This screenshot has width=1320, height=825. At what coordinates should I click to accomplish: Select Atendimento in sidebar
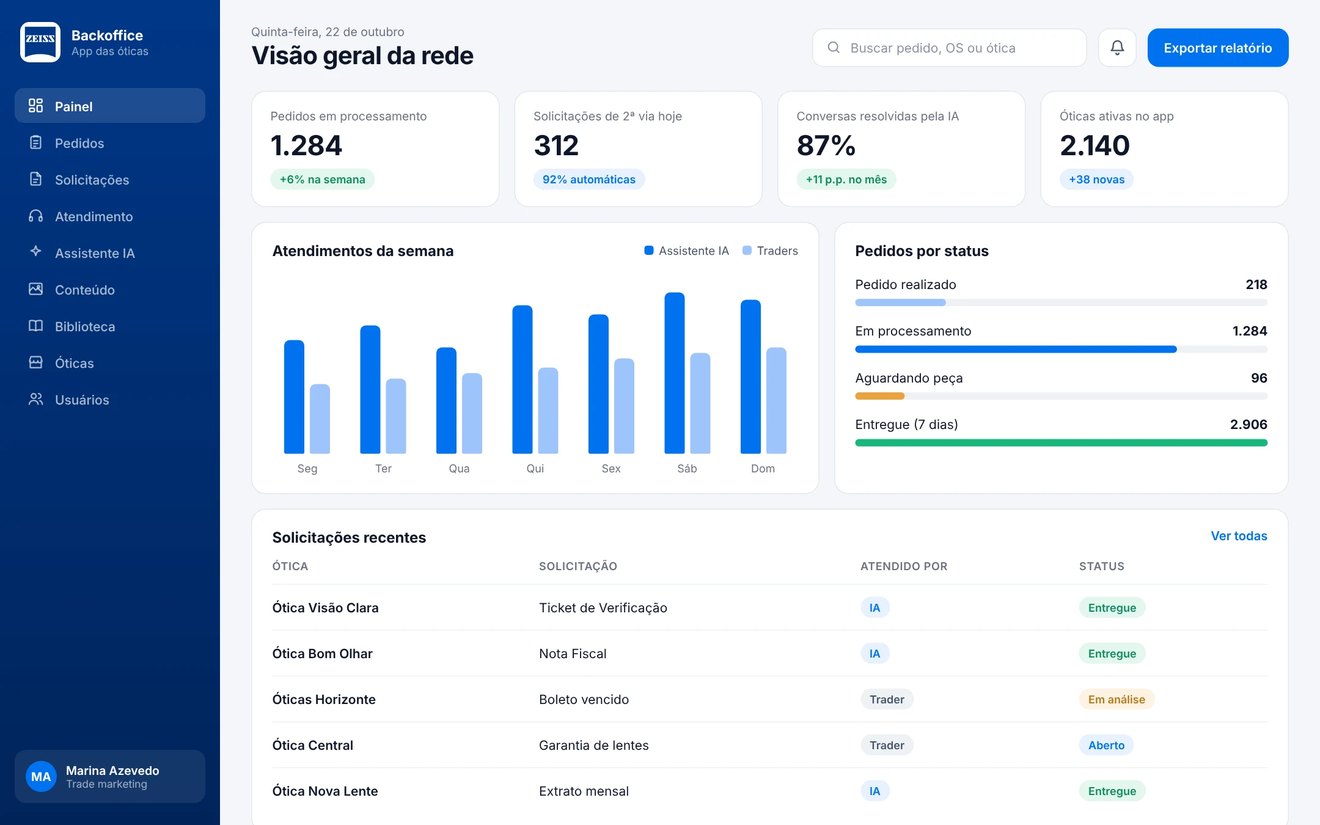(110, 216)
